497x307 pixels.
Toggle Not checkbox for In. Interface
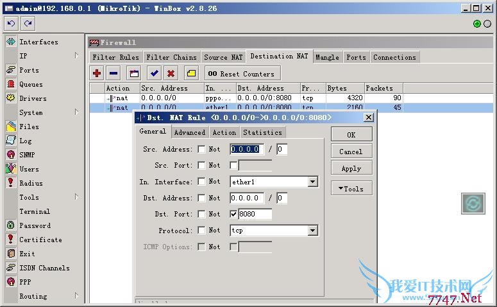(x=201, y=182)
